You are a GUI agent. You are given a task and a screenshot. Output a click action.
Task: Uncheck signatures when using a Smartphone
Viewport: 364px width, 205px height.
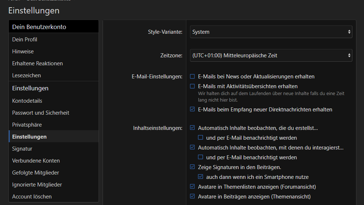200,177
